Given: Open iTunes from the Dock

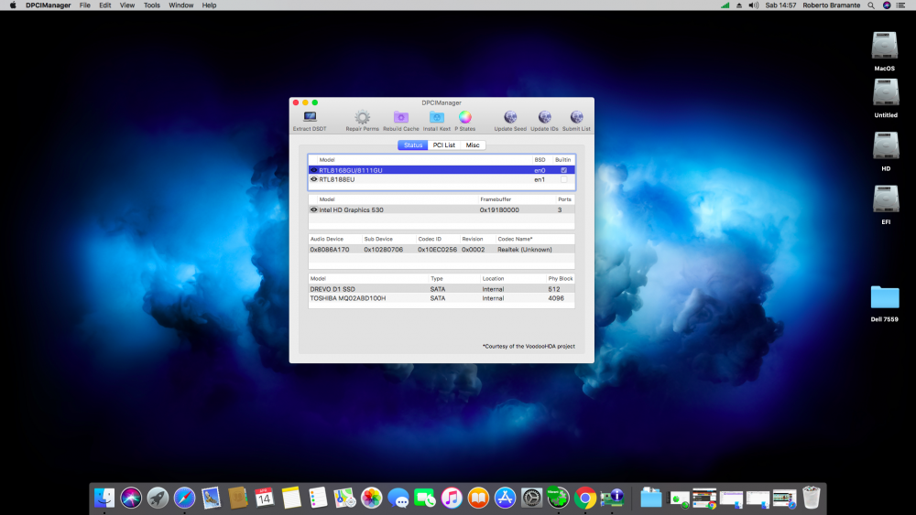Looking at the screenshot, I should 452,499.
